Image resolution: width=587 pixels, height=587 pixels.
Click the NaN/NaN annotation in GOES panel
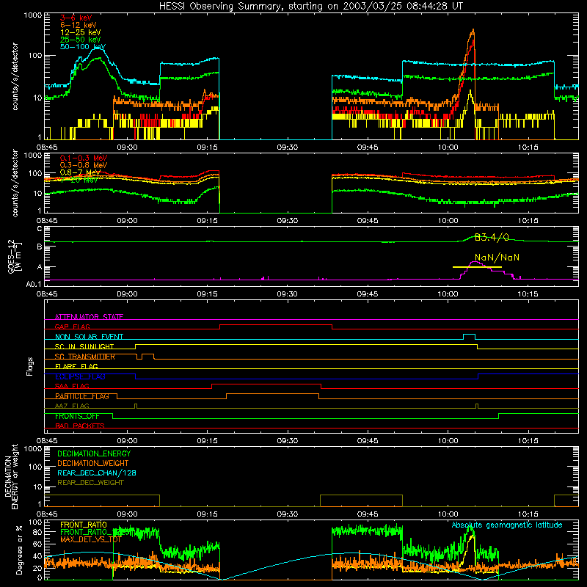point(497,258)
